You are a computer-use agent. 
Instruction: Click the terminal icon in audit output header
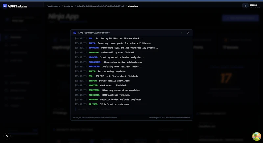tap(75, 33)
